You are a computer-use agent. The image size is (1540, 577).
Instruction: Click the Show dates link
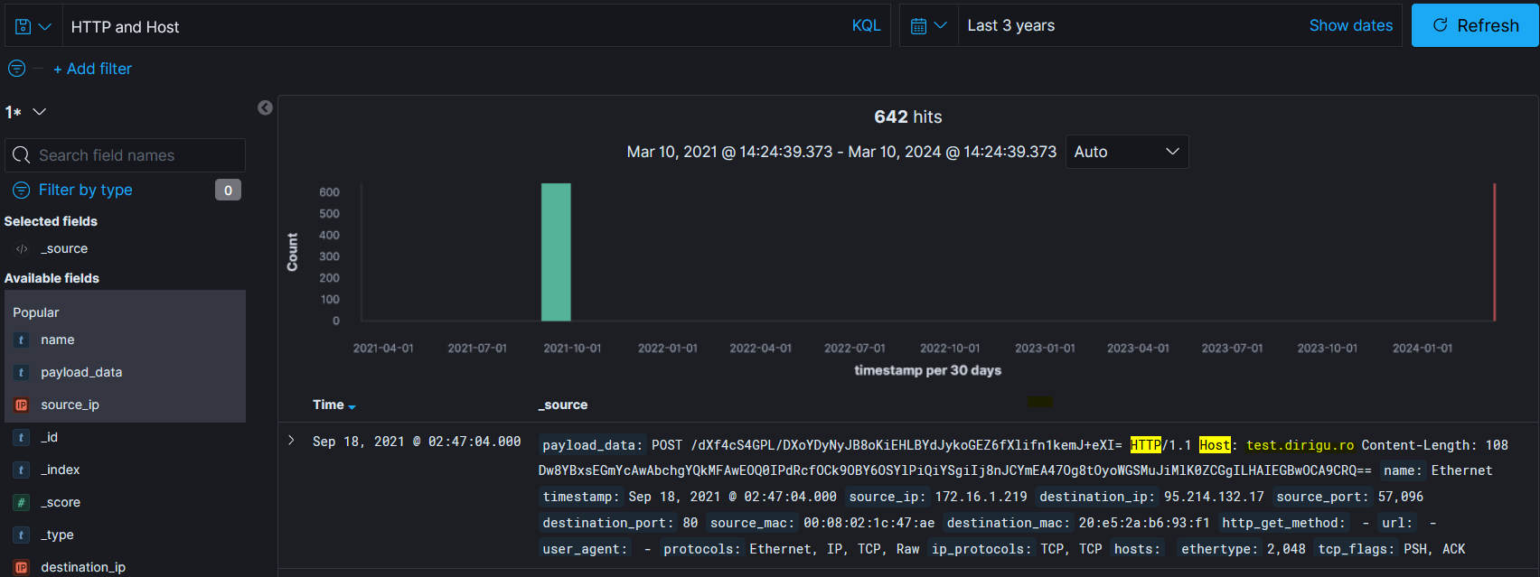(x=1350, y=26)
